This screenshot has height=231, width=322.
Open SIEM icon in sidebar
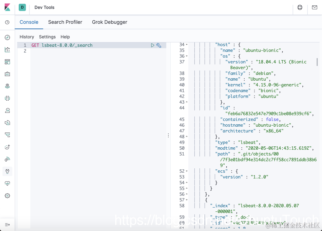click(x=7, y=159)
